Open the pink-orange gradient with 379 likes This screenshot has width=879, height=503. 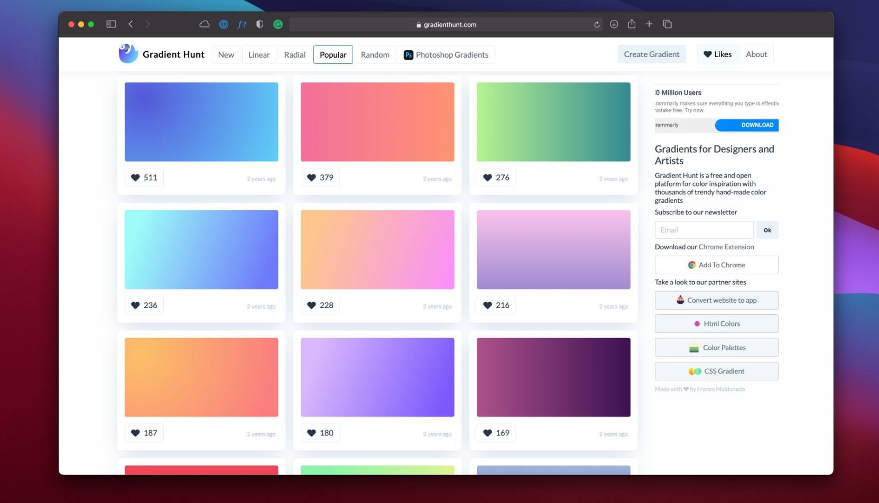point(377,122)
